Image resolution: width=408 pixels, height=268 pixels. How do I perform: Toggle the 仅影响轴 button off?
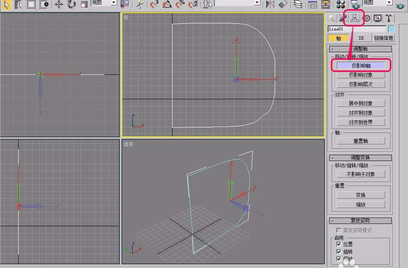[x=361, y=65]
